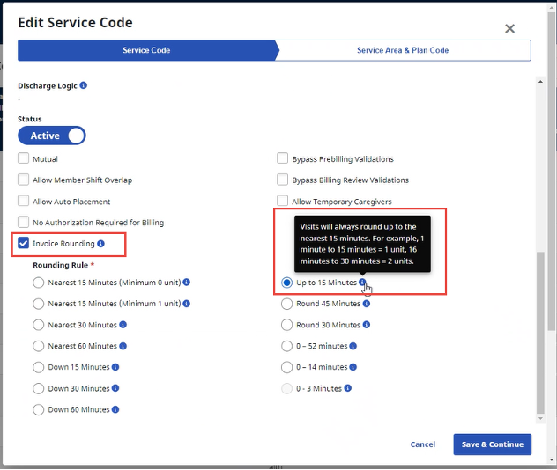Viewport: 557px width, 470px height.
Task: Click the info icon beside Discharge Logic
Action: 84,86
